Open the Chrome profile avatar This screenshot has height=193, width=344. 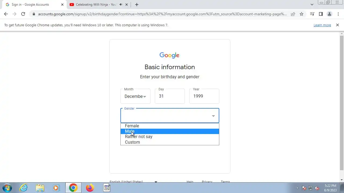click(x=329, y=14)
